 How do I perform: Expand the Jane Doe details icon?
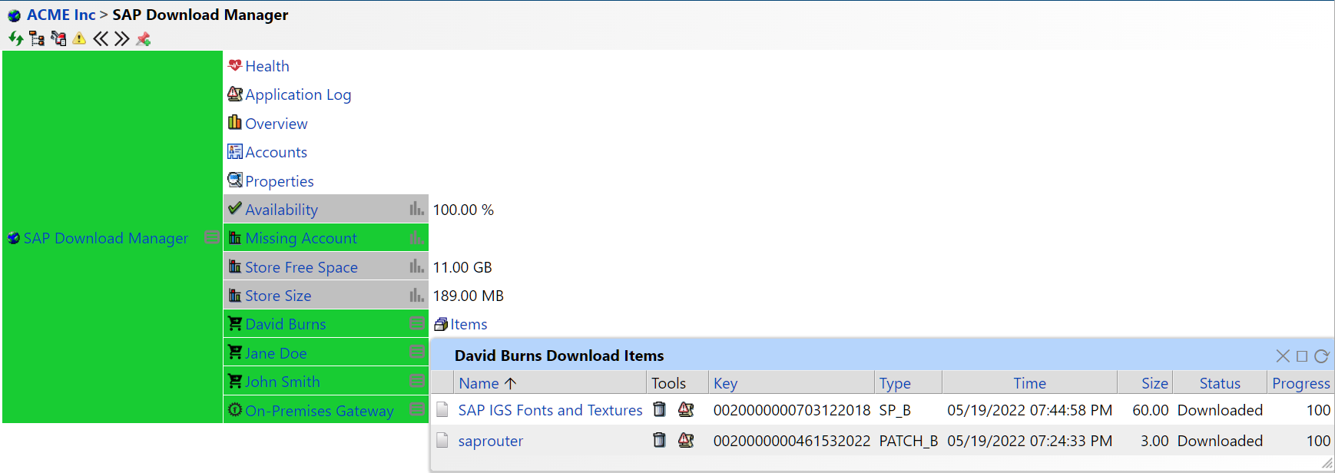tap(417, 352)
